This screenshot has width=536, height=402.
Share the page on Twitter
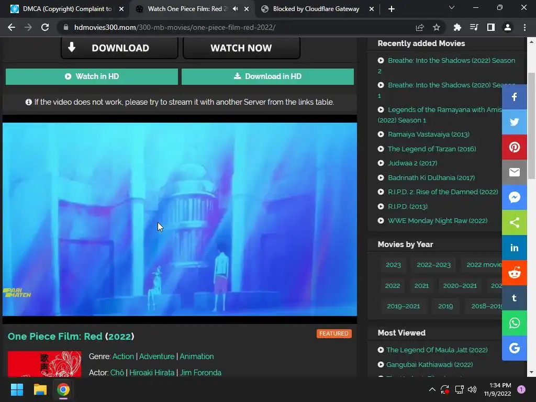click(514, 122)
